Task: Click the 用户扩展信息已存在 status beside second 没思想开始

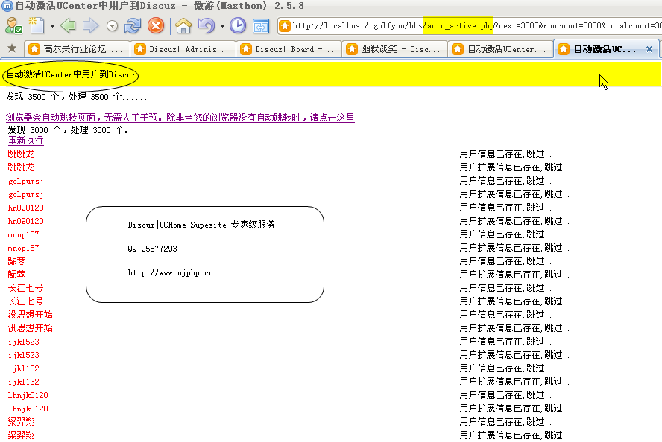Action: [x=517, y=328]
